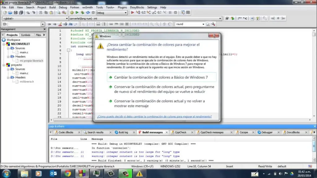317x178 pixels.
Task: Click the round search text field
Action: 188,24
